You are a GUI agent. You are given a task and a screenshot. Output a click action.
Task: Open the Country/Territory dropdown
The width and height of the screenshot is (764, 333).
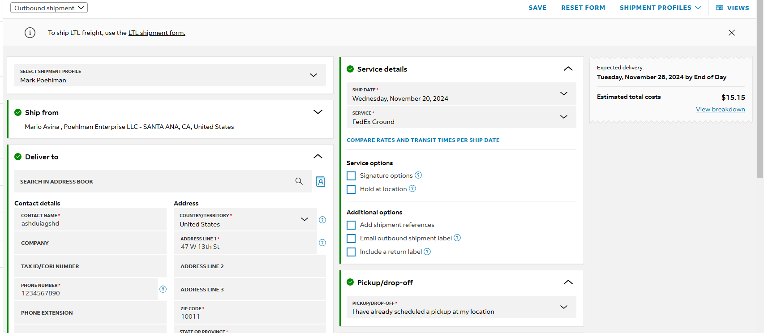click(x=245, y=219)
